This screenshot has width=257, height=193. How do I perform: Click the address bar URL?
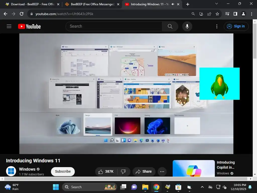tap(64, 14)
